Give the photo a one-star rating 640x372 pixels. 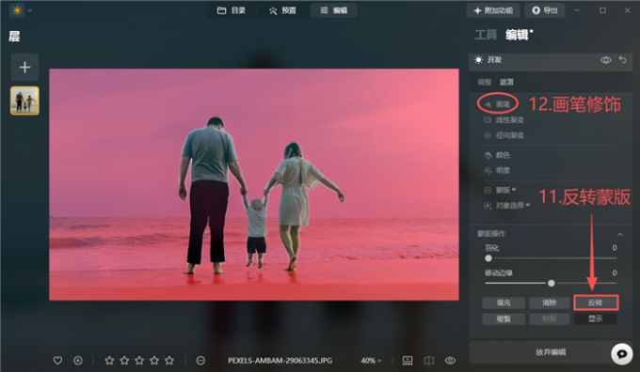(109, 361)
